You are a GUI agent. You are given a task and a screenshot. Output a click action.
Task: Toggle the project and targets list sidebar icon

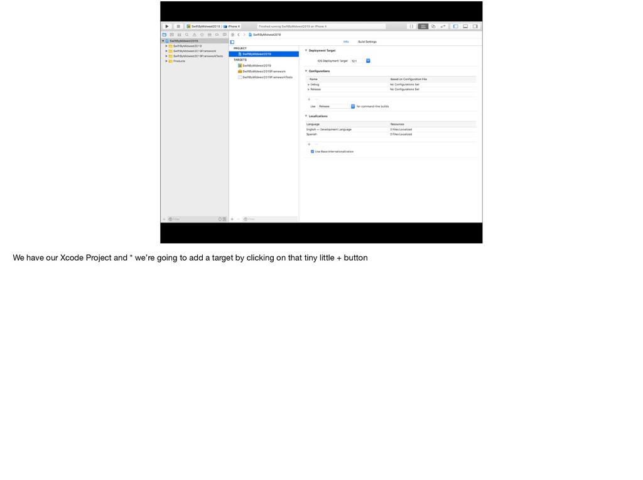click(232, 42)
